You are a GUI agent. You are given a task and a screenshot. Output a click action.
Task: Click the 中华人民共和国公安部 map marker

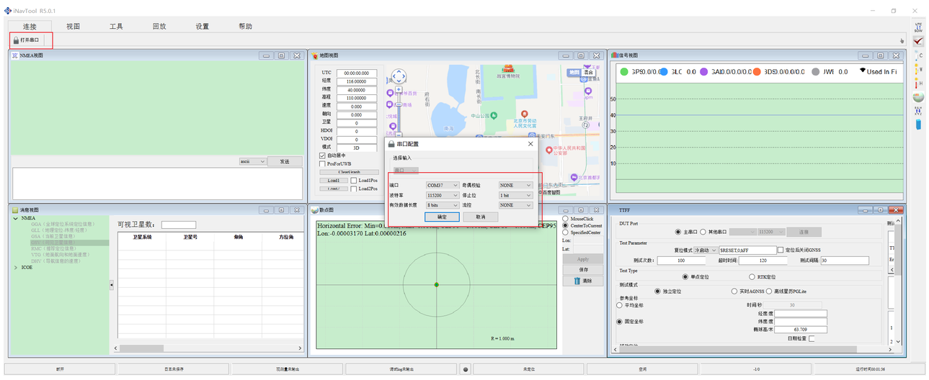[549, 150]
